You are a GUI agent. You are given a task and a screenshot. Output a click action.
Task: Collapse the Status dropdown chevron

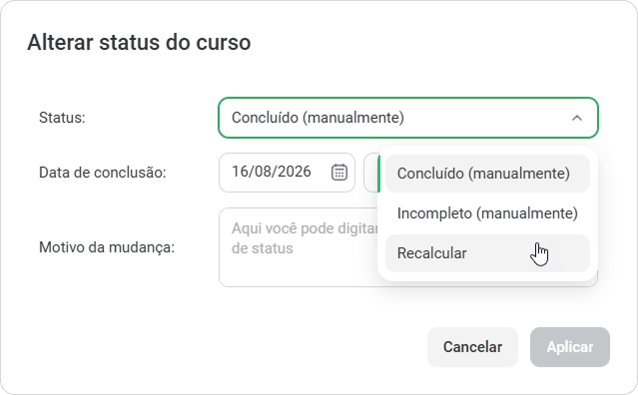click(576, 118)
